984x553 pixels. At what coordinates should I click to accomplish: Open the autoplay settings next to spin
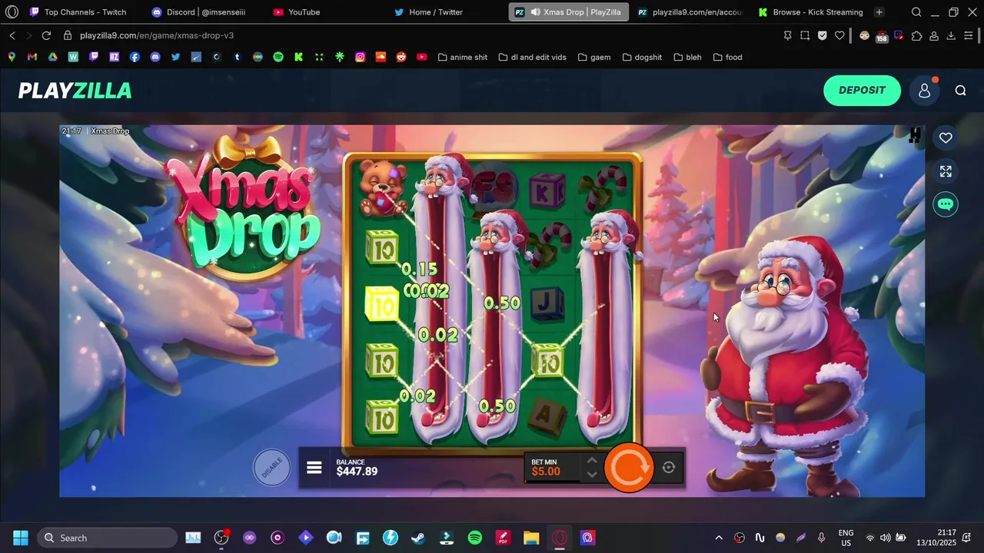coord(669,467)
